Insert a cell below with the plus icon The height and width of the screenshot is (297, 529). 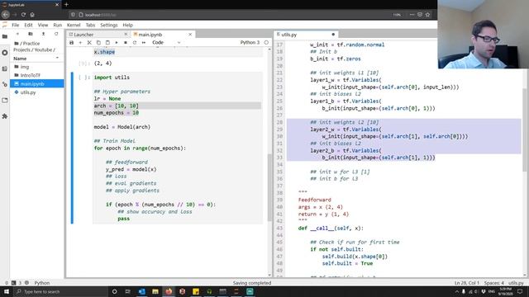[80, 43]
